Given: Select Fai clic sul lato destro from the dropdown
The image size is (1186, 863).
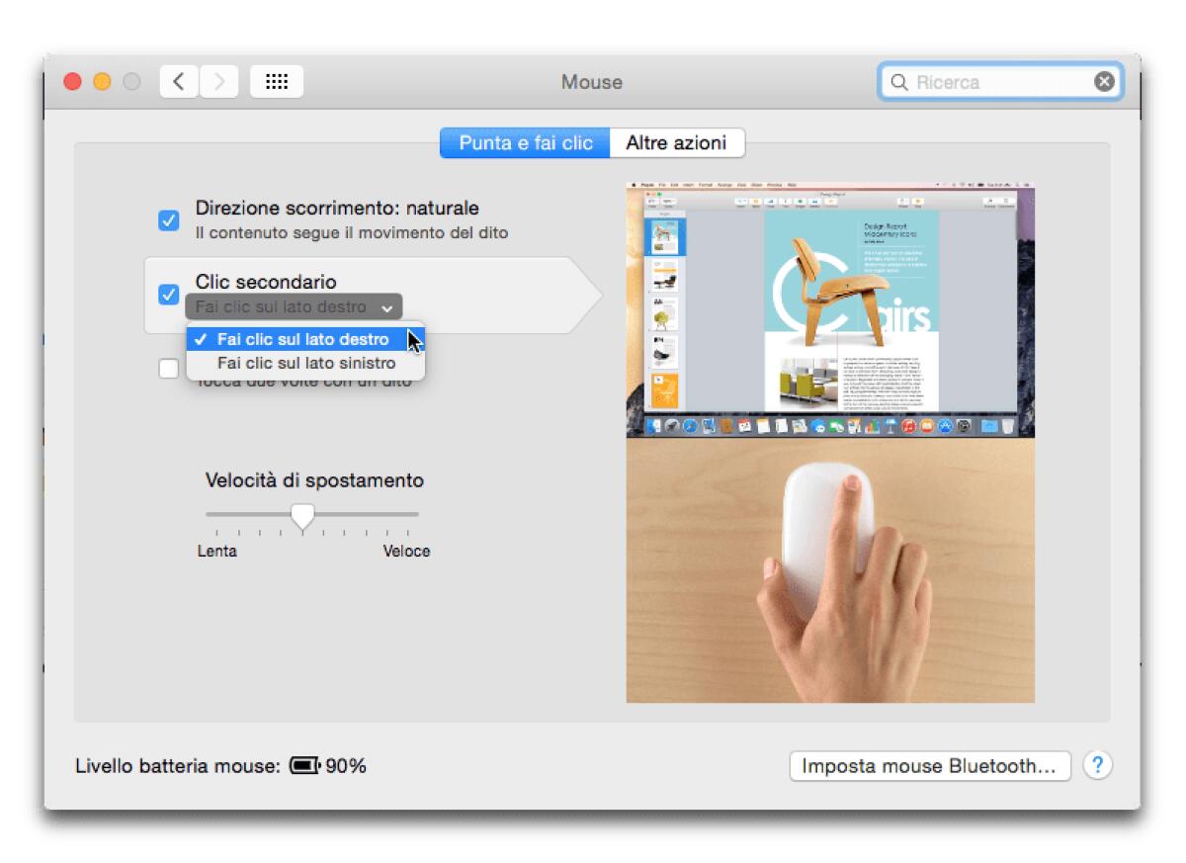Looking at the screenshot, I should coord(306,338).
